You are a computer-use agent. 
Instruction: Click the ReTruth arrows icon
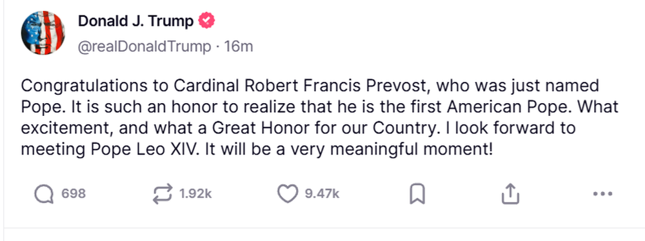click(x=162, y=194)
